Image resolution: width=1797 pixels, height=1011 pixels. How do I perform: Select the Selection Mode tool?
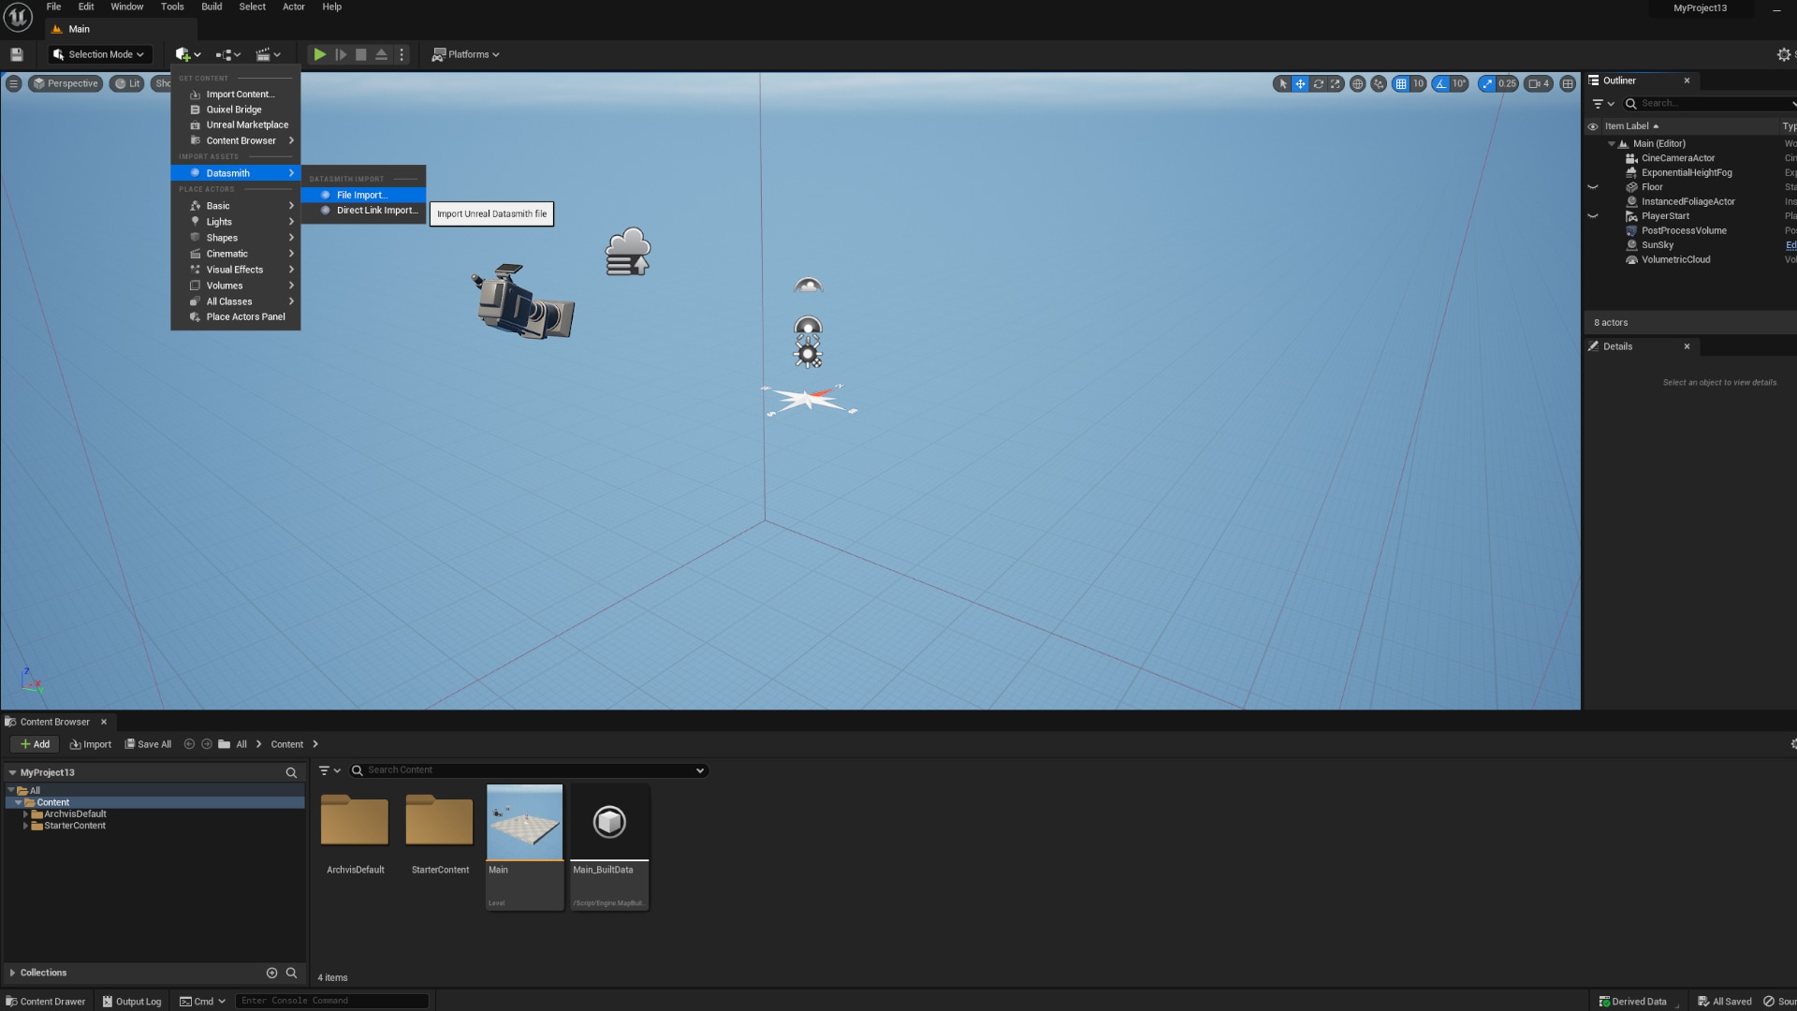(98, 54)
